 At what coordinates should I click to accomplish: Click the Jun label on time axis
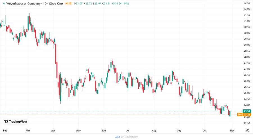click(103, 130)
